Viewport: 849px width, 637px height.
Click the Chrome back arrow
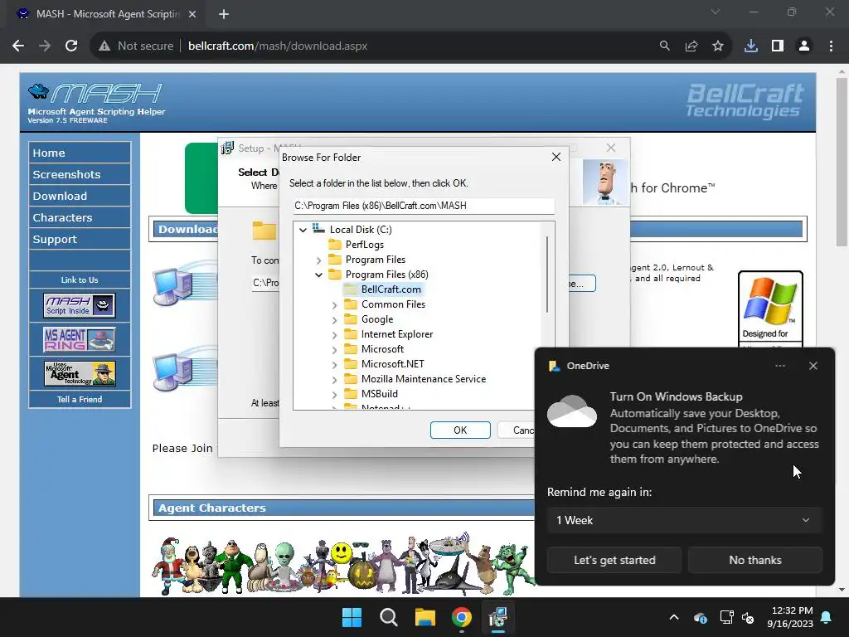click(18, 46)
